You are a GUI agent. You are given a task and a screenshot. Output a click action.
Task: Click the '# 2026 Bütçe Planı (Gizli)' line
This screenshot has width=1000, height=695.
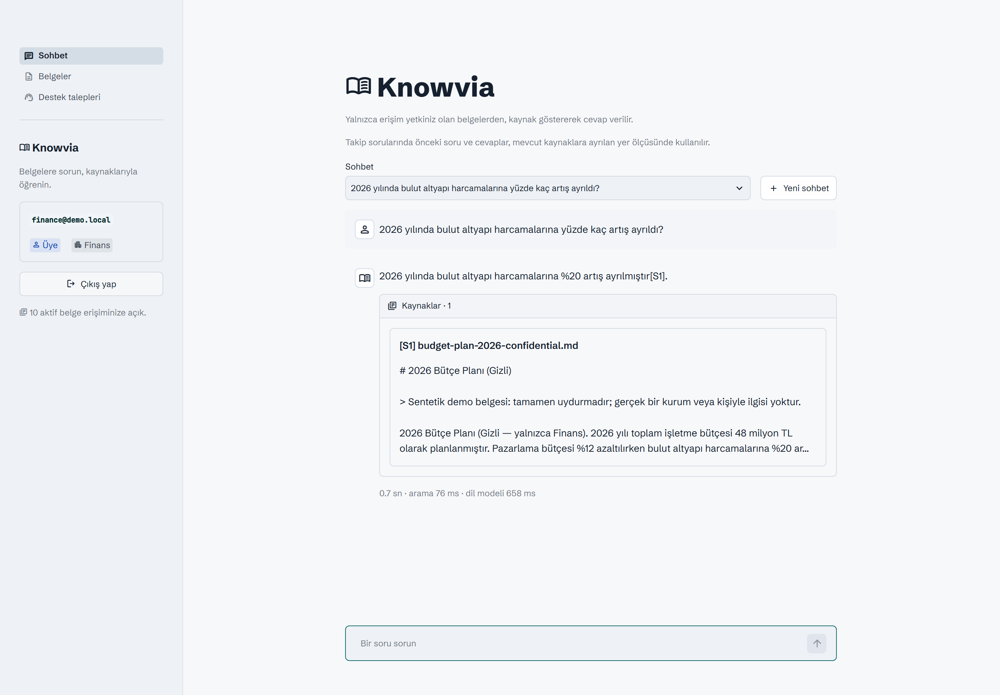455,370
